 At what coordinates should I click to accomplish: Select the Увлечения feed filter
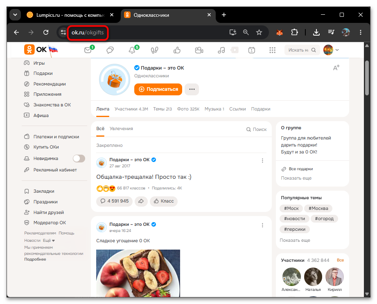[x=121, y=128]
